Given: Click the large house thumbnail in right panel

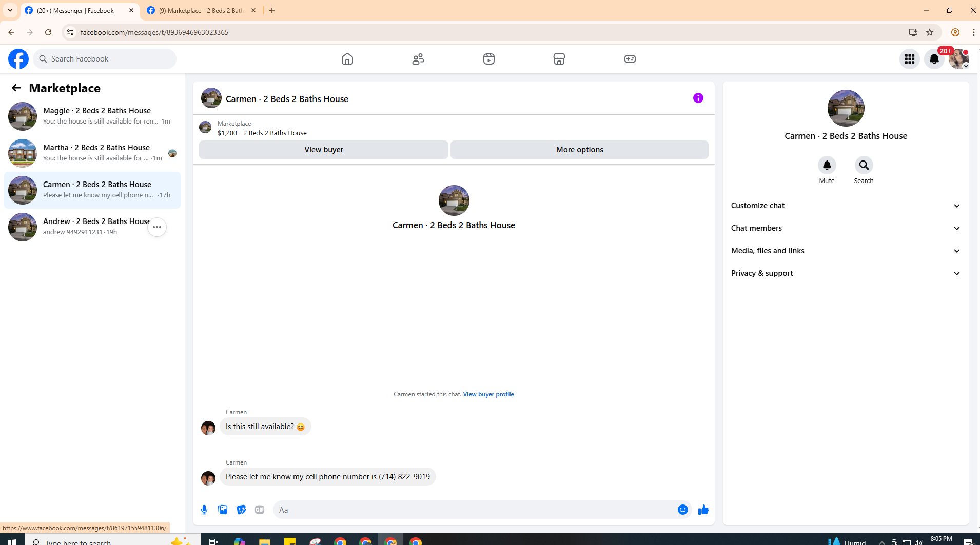Looking at the screenshot, I should point(846,108).
